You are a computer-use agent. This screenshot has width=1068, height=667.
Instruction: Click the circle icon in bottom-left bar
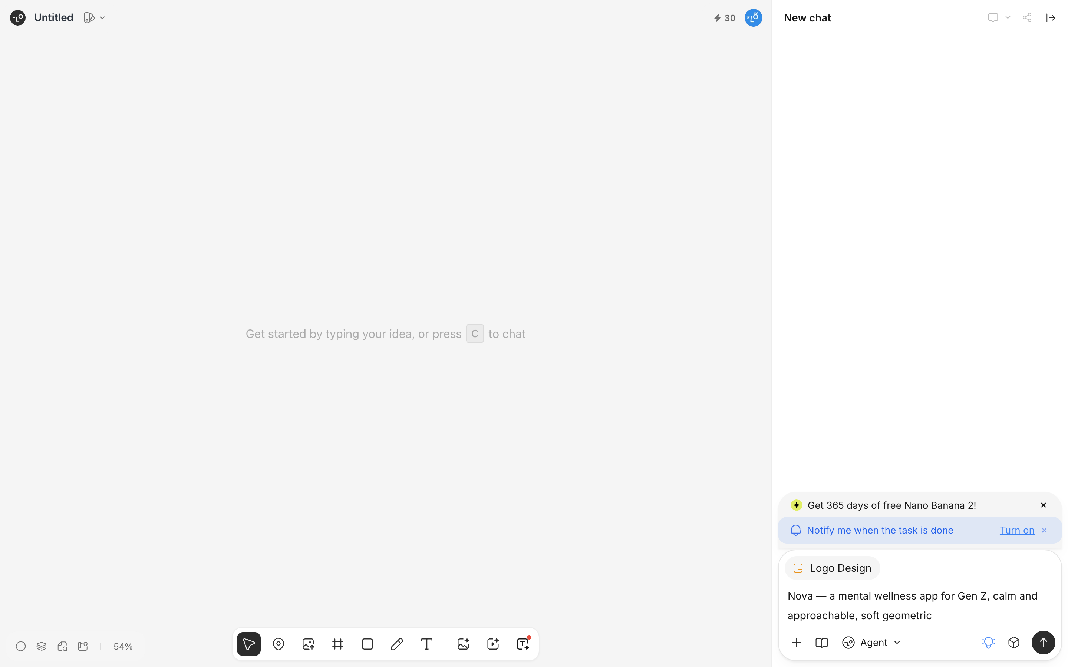click(x=21, y=646)
